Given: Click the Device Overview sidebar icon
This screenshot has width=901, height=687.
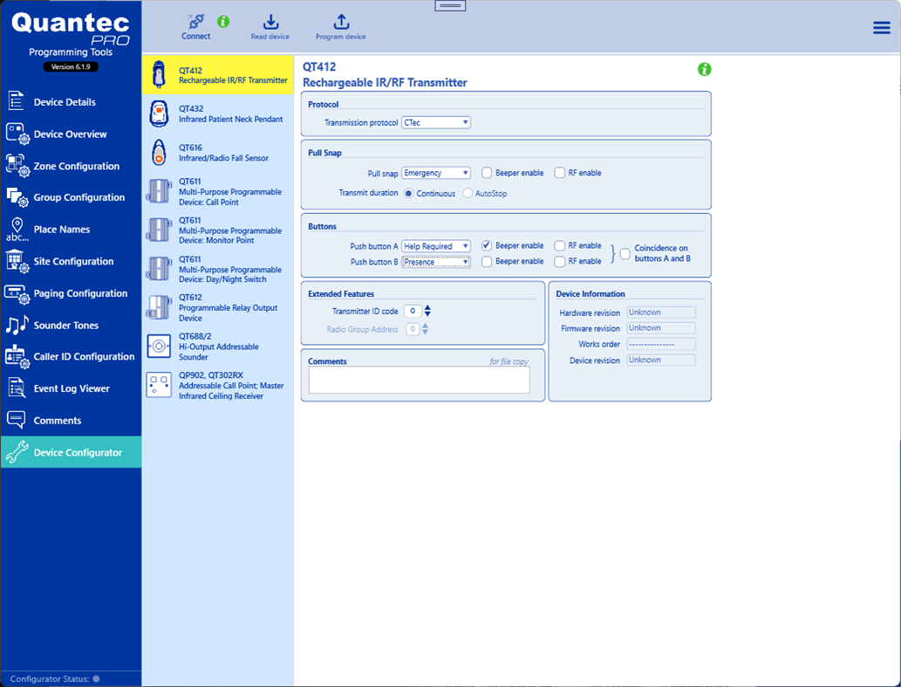Looking at the screenshot, I should [x=17, y=134].
